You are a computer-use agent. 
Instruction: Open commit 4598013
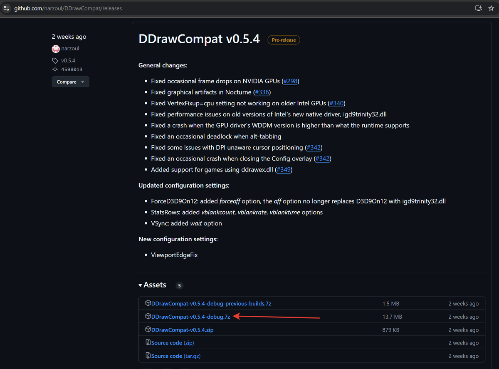(x=72, y=69)
